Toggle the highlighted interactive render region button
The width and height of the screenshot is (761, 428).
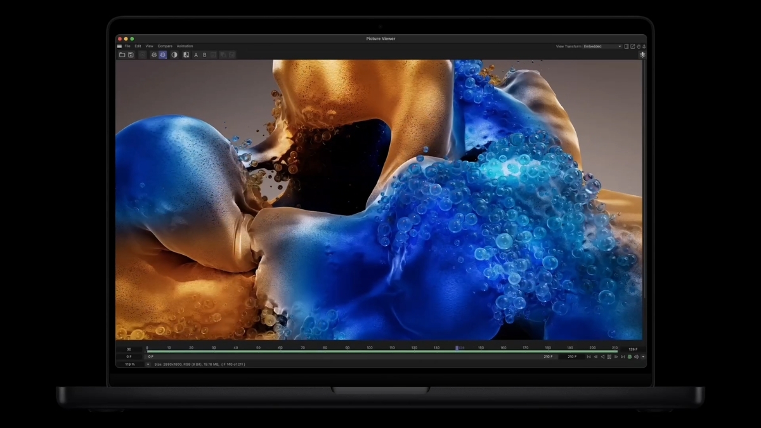(163, 55)
